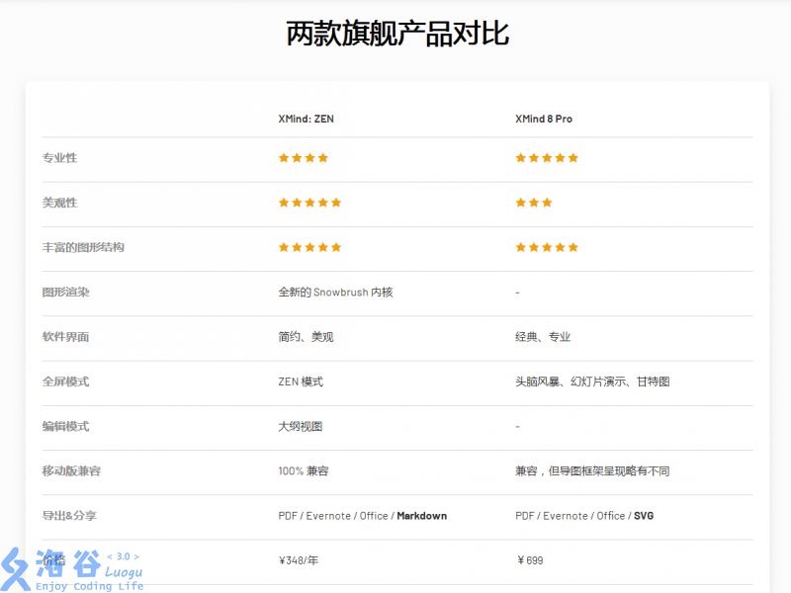Image resolution: width=791 pixels, height=593 pixels.
Task: Click the cell 100% 兼容
Action: 304,471
